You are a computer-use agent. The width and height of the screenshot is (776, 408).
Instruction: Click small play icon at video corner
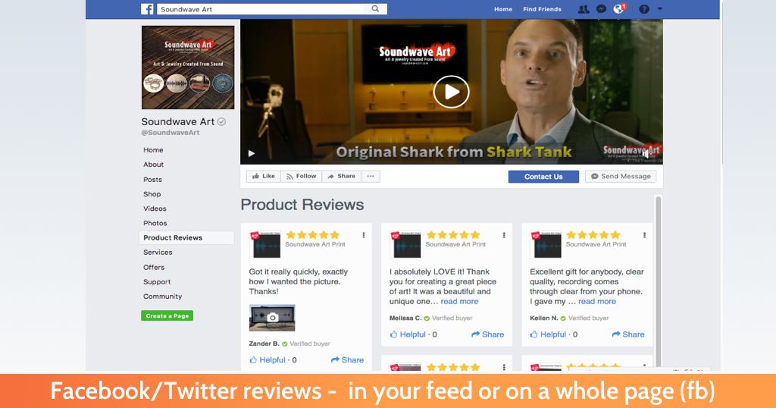(x=252, y=153)
